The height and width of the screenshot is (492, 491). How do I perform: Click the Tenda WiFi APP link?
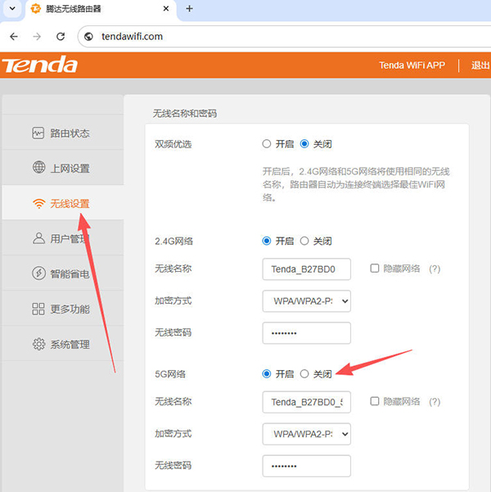point(412,65)
